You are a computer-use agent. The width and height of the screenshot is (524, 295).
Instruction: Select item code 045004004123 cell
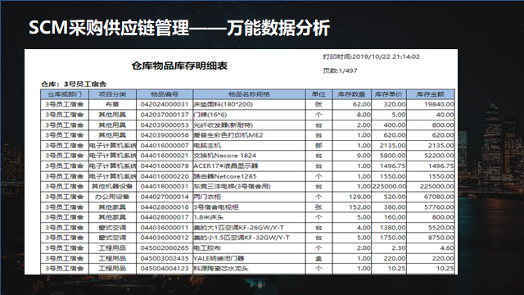[165, 268]
